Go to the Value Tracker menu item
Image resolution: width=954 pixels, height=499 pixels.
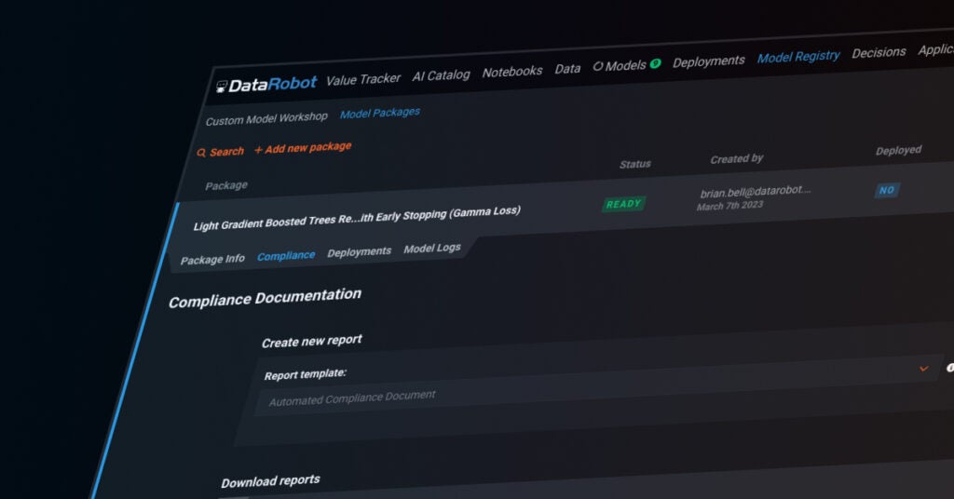[363, 80]
